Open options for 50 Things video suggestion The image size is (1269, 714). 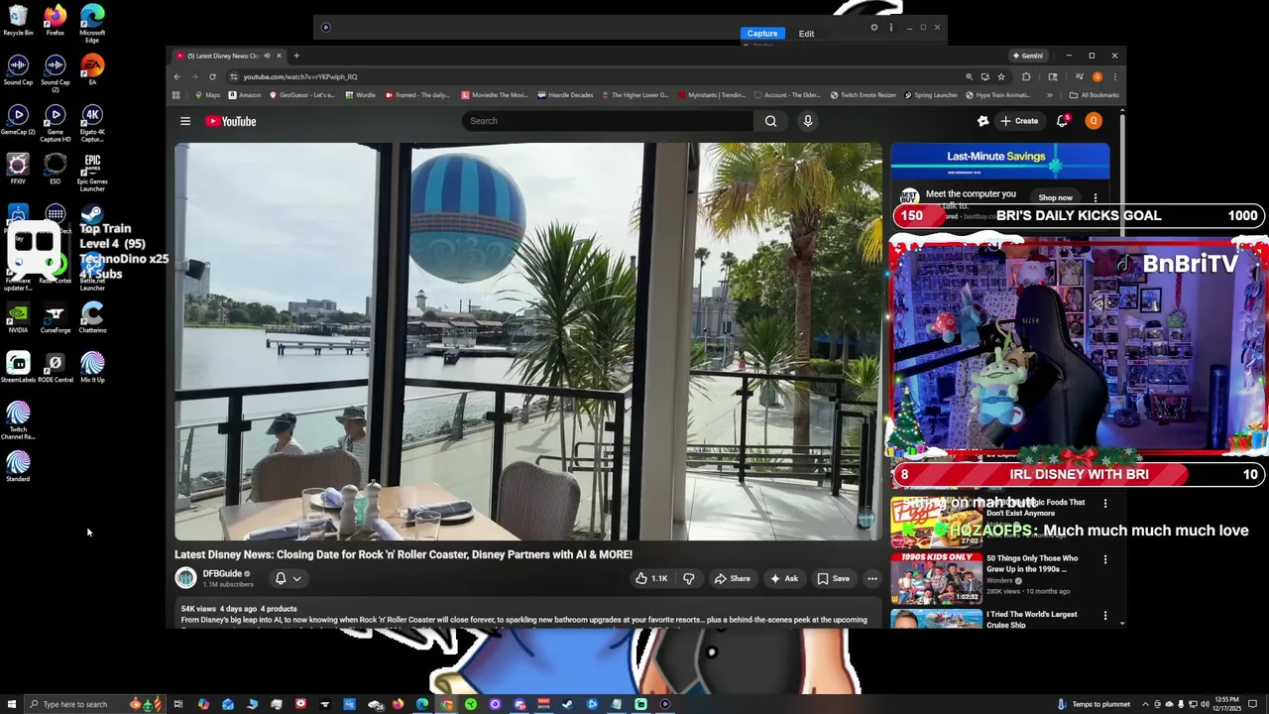click(x=1105, y=559)
